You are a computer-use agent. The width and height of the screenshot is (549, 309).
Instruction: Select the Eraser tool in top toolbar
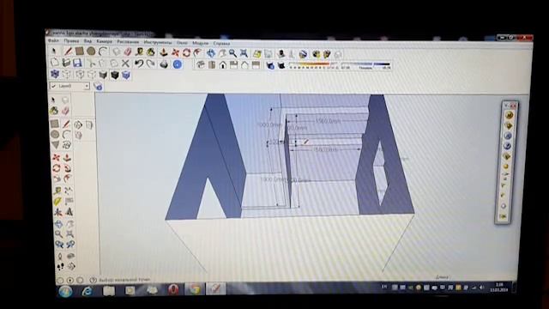[x=128, y=52]
